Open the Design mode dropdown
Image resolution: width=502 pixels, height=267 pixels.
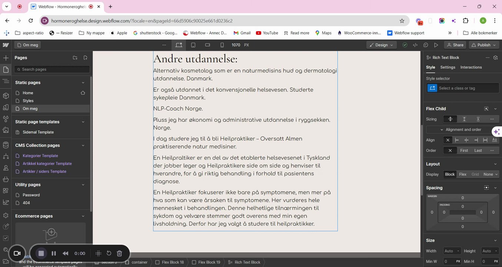point(381,45)
